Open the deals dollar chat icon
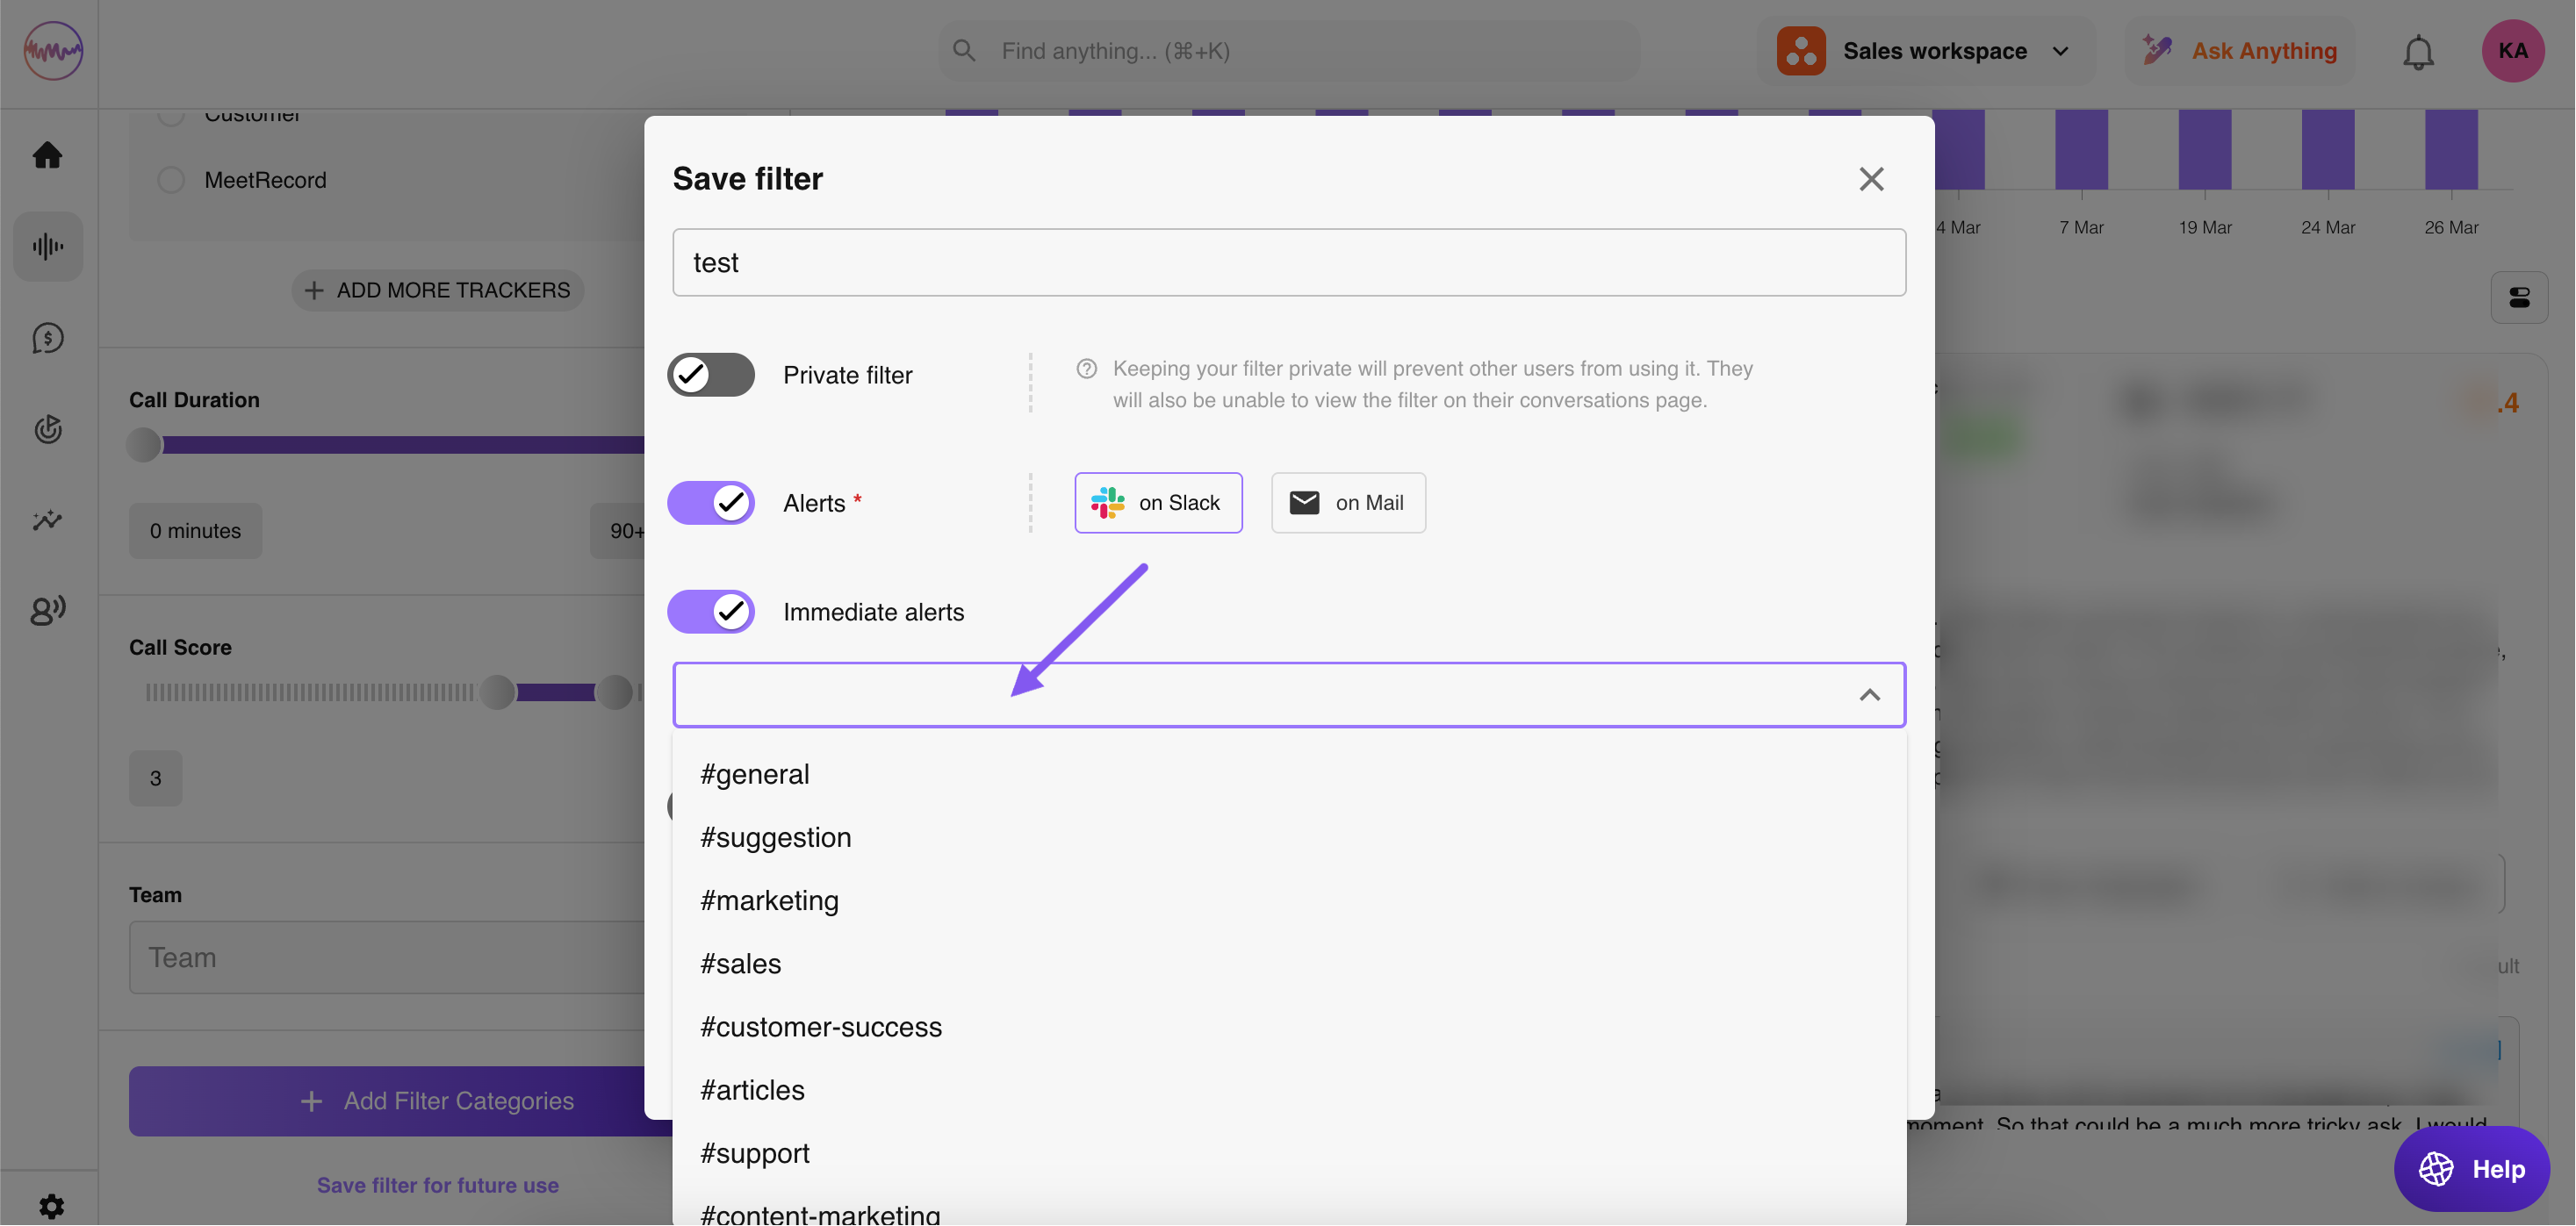 pyautogui.click(x=47, y=338)
